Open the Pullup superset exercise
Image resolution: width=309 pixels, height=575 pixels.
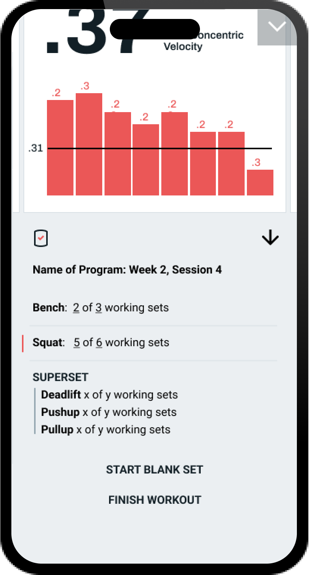point(106,430)
